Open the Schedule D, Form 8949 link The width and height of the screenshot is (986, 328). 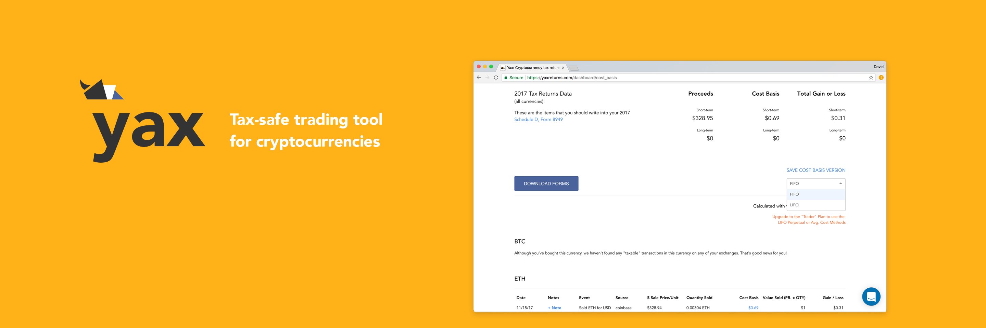pyautogui.click(x=538, y=120)
